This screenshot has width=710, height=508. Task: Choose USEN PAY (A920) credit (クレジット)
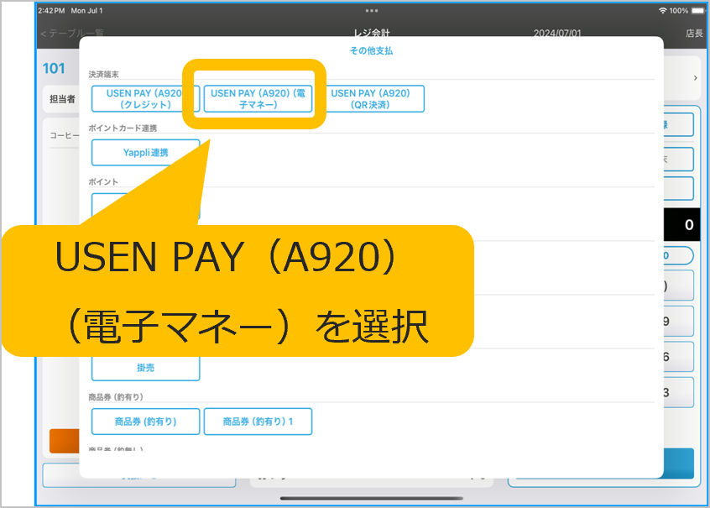pos(144,99)
